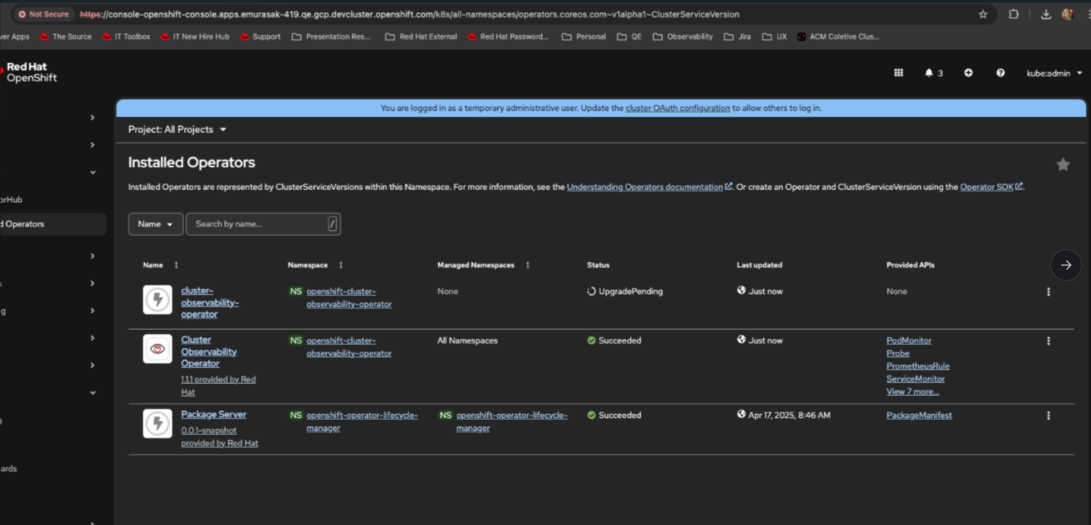Open kebab menu for Cluster Observability Operator row
The image size is (1091, 525).
(x=1048, y=341)
